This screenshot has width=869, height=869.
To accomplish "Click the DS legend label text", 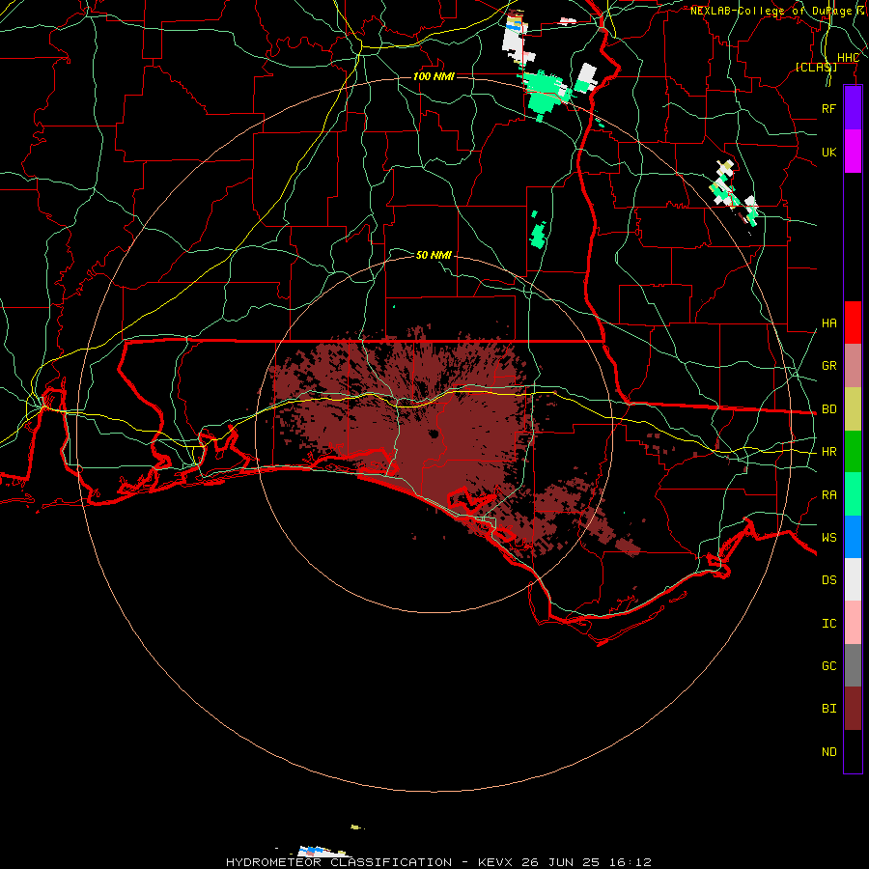I will (828, 580).
